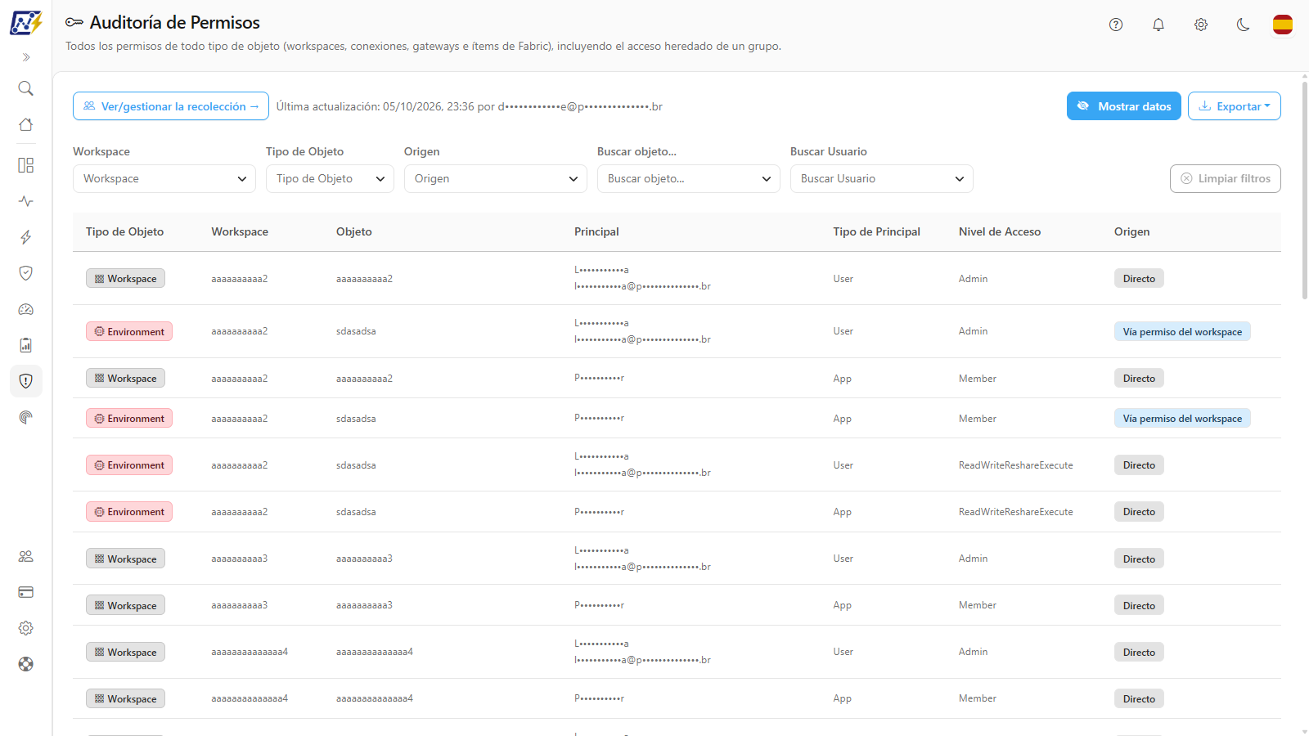The width and height of the screenshot is (1309, 736).
Task: Open the help question mark icon
Action: (x=1116, y=25)
